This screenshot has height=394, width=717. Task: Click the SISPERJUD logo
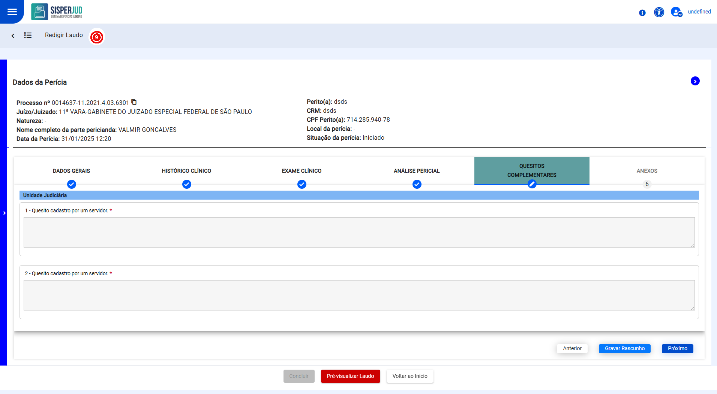coord(57,12)
